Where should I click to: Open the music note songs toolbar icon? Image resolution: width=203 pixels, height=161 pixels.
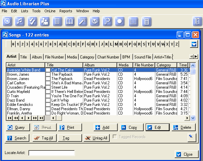coord(20,21)
